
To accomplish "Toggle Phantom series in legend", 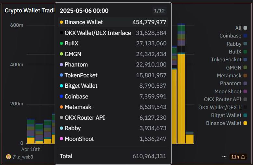I will [x=233, y=83].
